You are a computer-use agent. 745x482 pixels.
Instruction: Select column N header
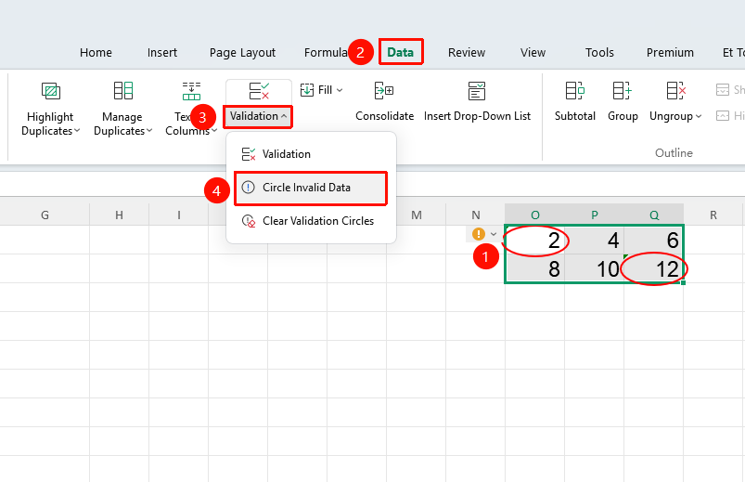coord(476,215)
